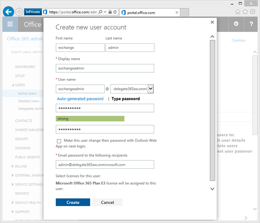The height and width of the screenshot is (223, 260).
Task: Click the Display name input field
Action: pyautogui.click(x=105, y=68)
